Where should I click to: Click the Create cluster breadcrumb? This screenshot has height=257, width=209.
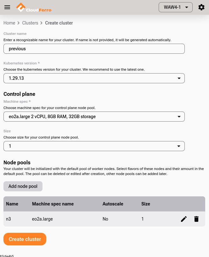pos(59,23)
